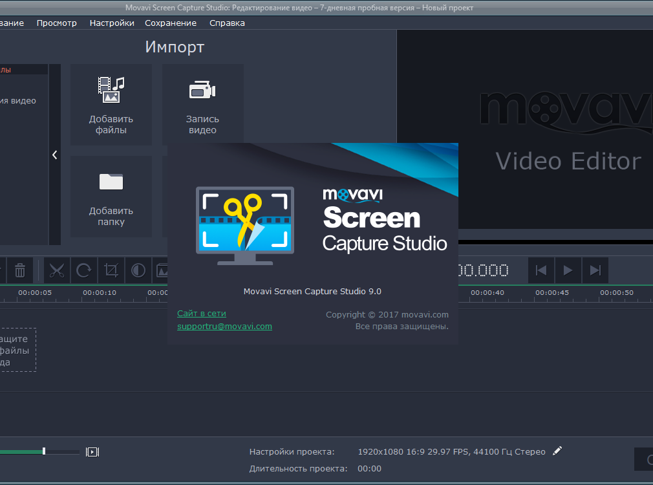
Task: Click the Добавить файлы import tile
Action: [111, 105]
